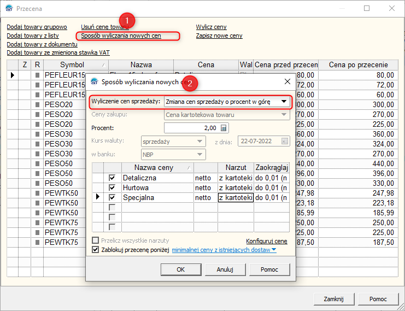Maximize the Przecena window
This screenshot has height=311, width=405.
[367, 8]
